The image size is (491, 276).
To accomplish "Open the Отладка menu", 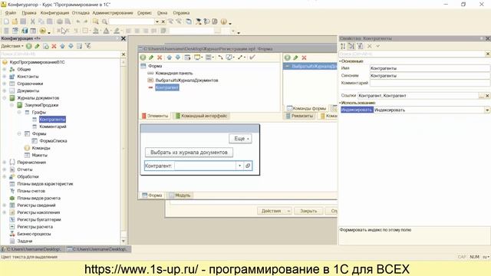I will (x=81, y=13).
